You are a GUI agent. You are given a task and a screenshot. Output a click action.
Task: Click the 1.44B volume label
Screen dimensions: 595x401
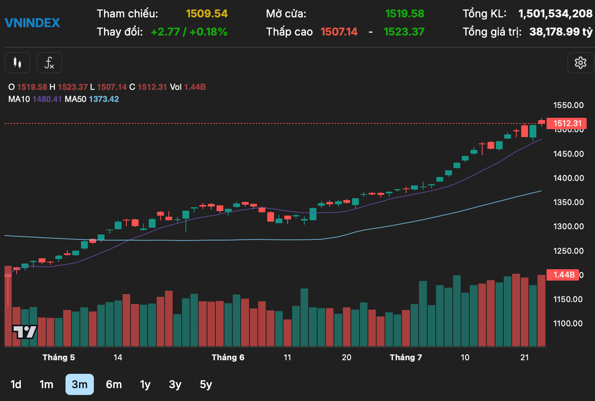pos(563,275)
